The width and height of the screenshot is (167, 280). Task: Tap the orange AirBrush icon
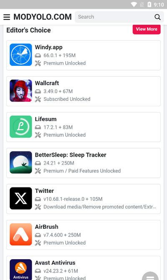coord(21,234)
